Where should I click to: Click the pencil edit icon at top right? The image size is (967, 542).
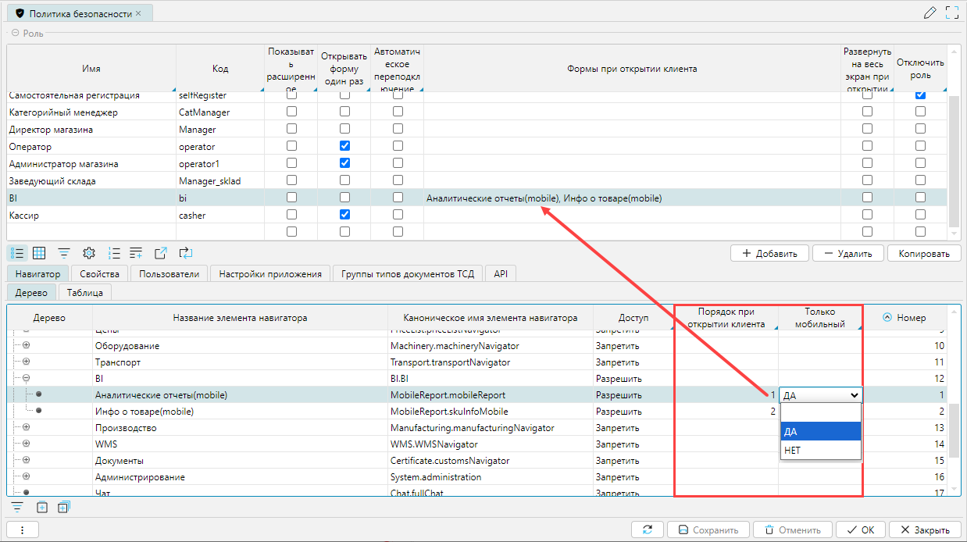pos(929,12)
